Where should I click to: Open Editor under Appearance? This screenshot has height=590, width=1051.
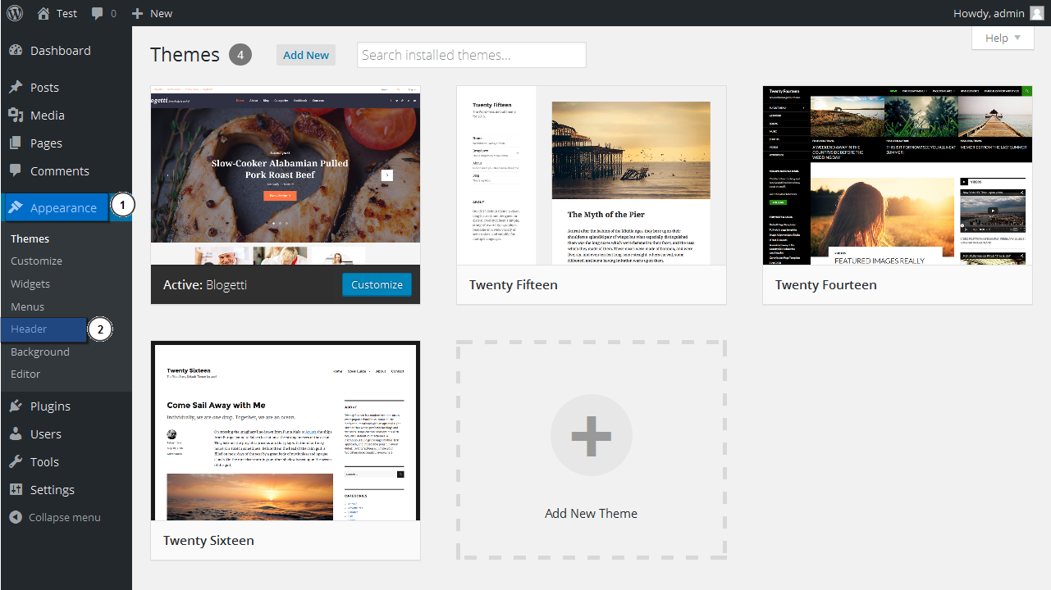pyautogui.click(x=25, y=374)
